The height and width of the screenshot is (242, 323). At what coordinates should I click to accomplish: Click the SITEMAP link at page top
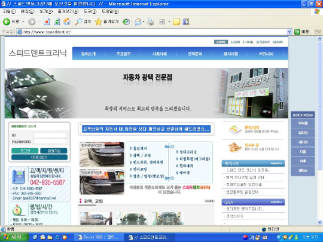point(263,42)
